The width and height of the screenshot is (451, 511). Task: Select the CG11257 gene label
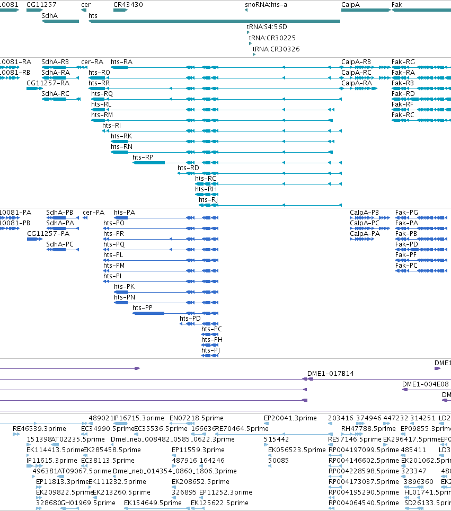(x=41, y=5)
